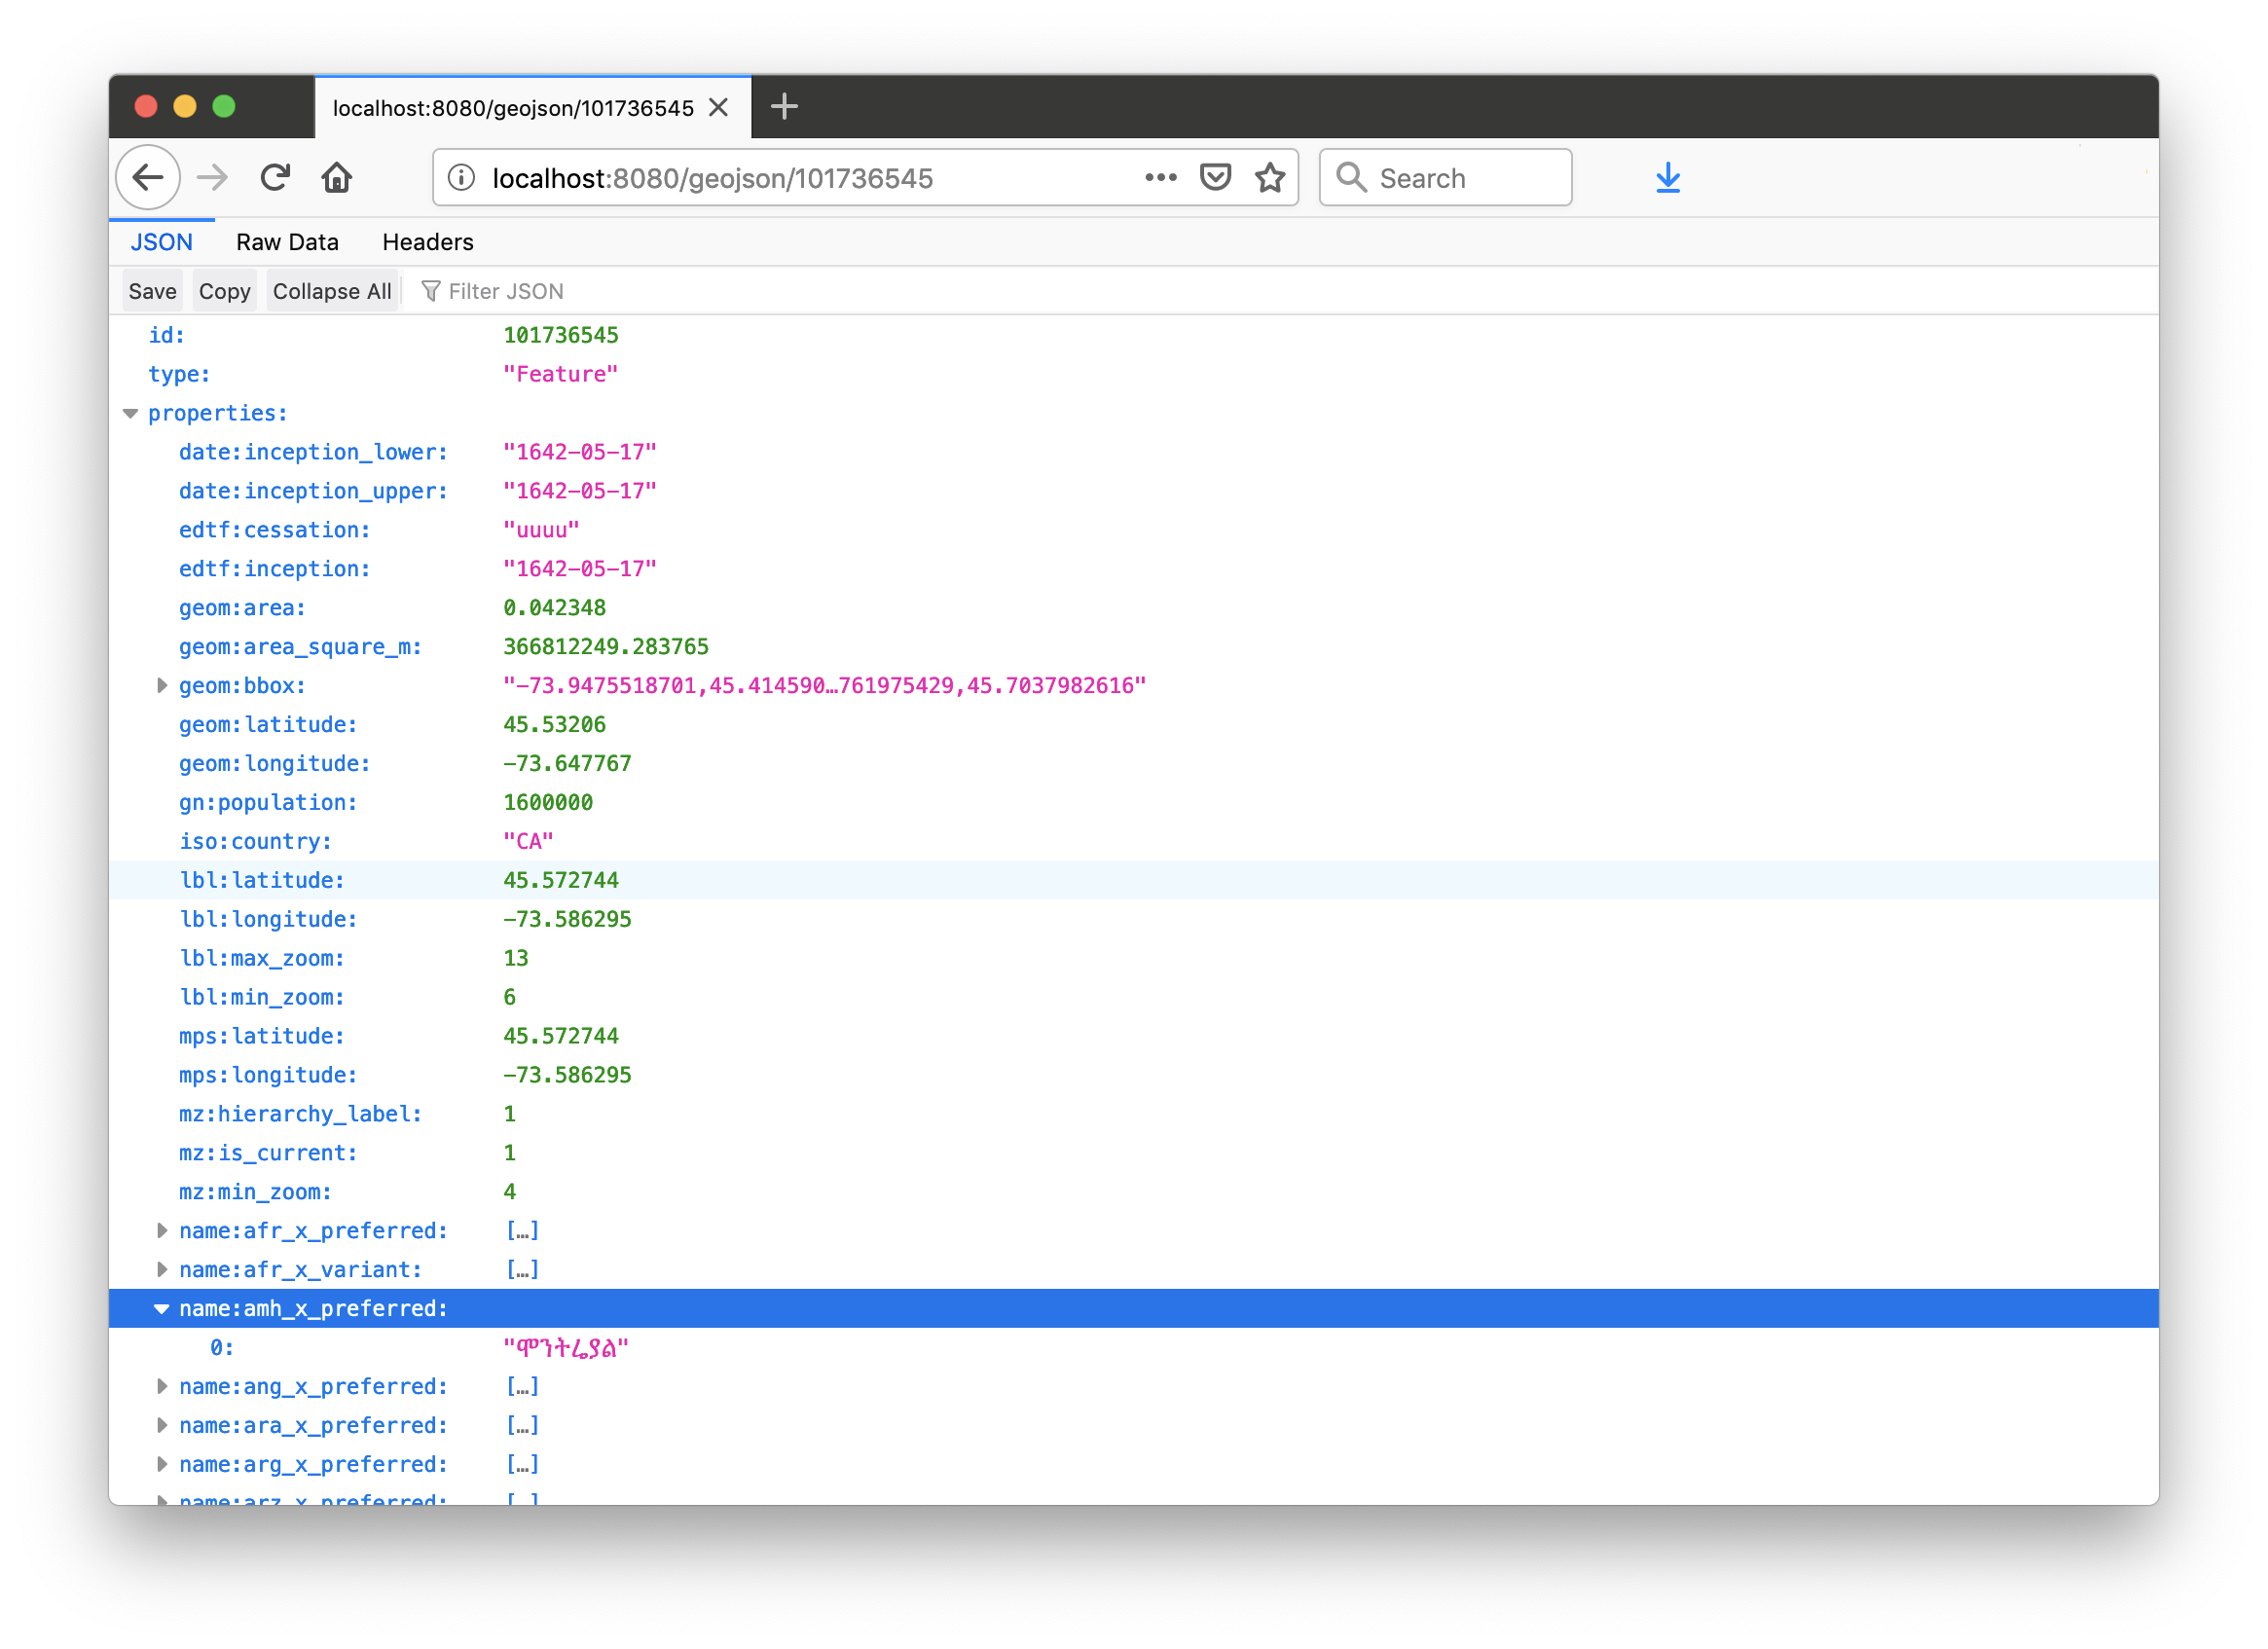Click the forward navigation arrow
Viewport: 2268px width, 1649px height.
click(x=212, y=178)
